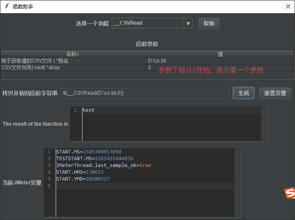Close the 函数助手 dialog window
The height and width of the screenshot is (220, 295).
pyautogui.click(x=288, y=6)
